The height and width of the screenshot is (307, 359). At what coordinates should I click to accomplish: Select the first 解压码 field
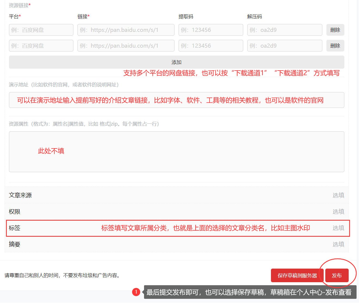284,30
